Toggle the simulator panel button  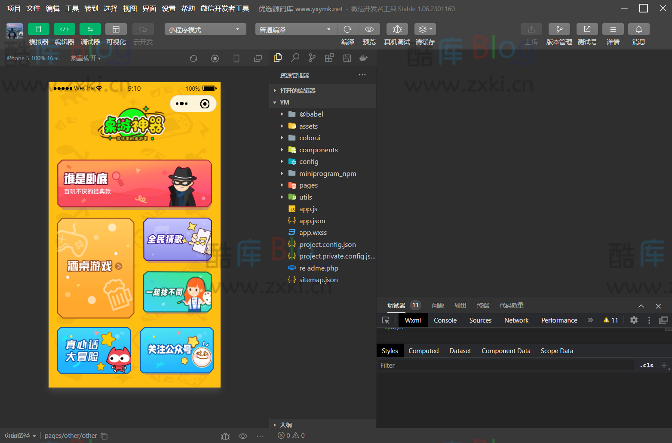[39, 29]
